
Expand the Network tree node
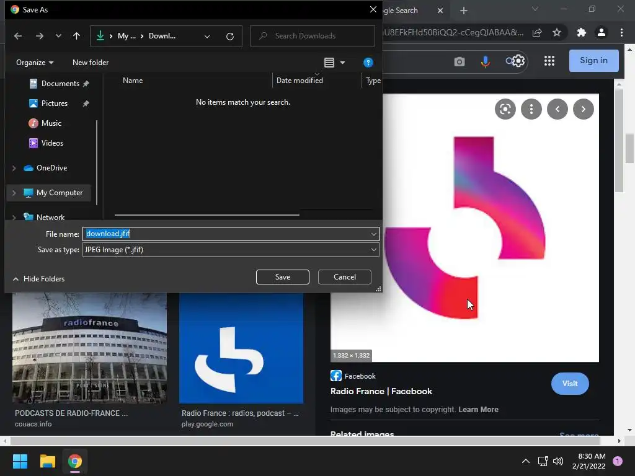(x=14, y=218)
